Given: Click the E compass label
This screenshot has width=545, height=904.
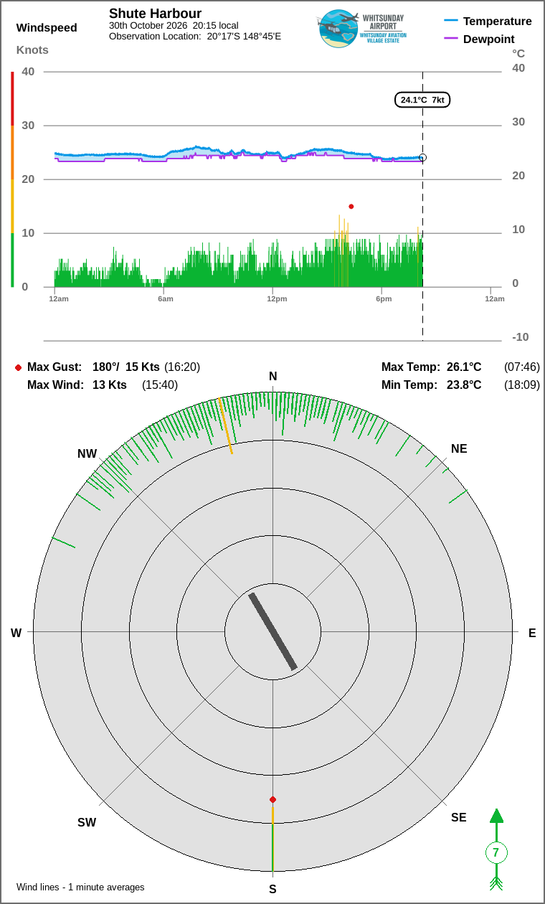Looking at the screenshot, I should (532, 634).
